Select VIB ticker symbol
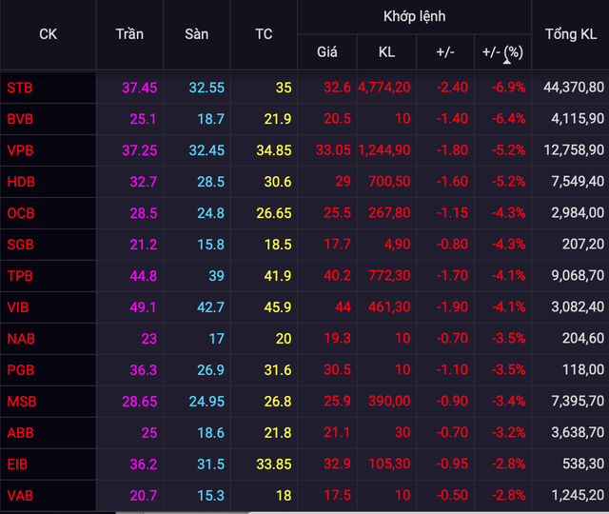 (18, 307)
